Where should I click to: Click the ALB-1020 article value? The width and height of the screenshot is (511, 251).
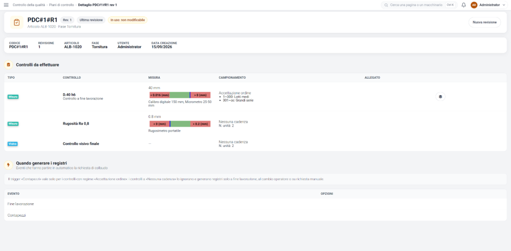73,47
